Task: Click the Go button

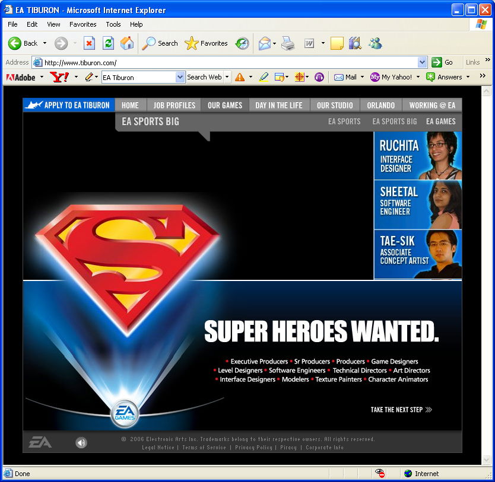Action: pos(443,62)
